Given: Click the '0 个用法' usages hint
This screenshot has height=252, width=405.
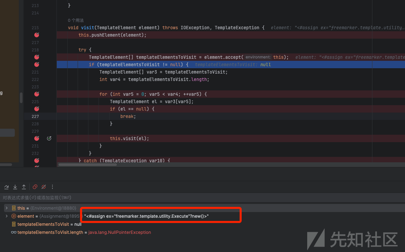Looking at the screenshot, I should pos(76,20).
